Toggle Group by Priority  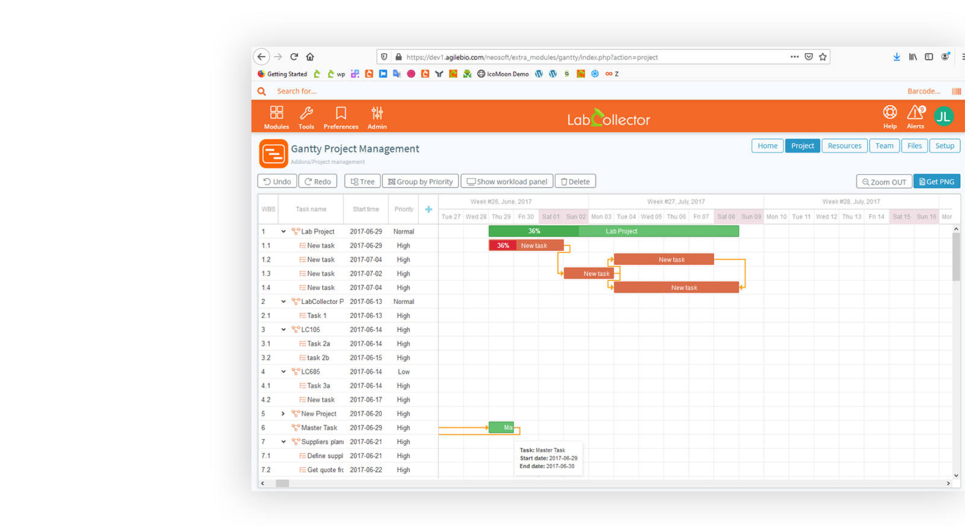pyautogui.click(x=420, y=182)
